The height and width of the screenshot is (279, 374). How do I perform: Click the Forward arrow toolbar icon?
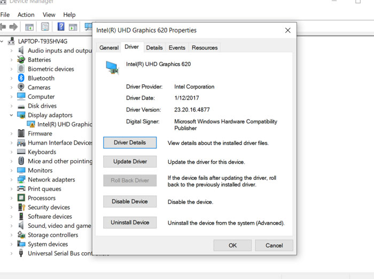(13, 27)
